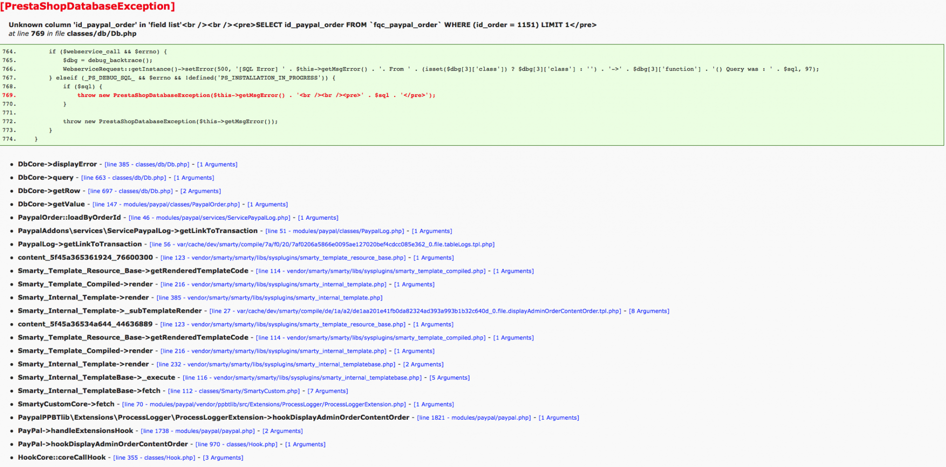The image size is (946, 467).
Task: Click the SmartyCustomCore->fetch function name
Action: click(x=66, y=404)
